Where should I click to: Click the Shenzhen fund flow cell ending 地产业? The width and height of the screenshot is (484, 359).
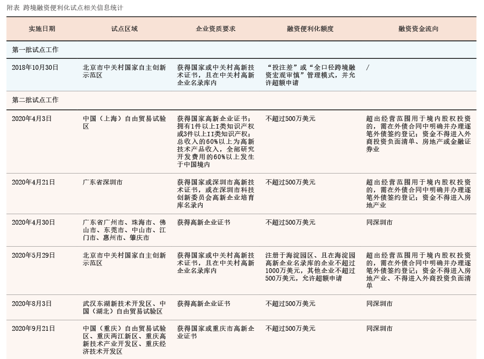[x=419, y=194]
